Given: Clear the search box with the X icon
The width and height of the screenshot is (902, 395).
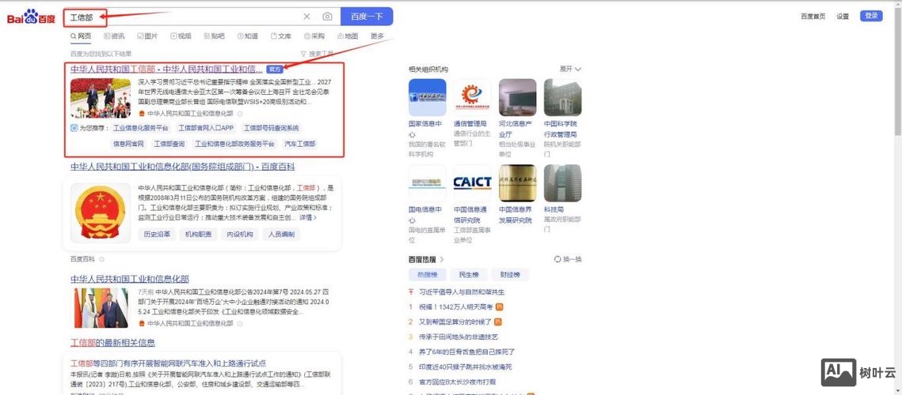Looking at the screenshot, I should click(306, 17).
